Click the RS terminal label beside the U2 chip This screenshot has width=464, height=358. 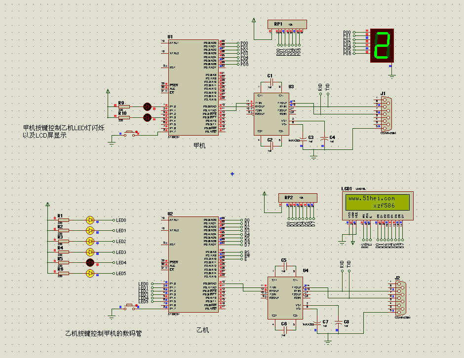click(247, 252)
